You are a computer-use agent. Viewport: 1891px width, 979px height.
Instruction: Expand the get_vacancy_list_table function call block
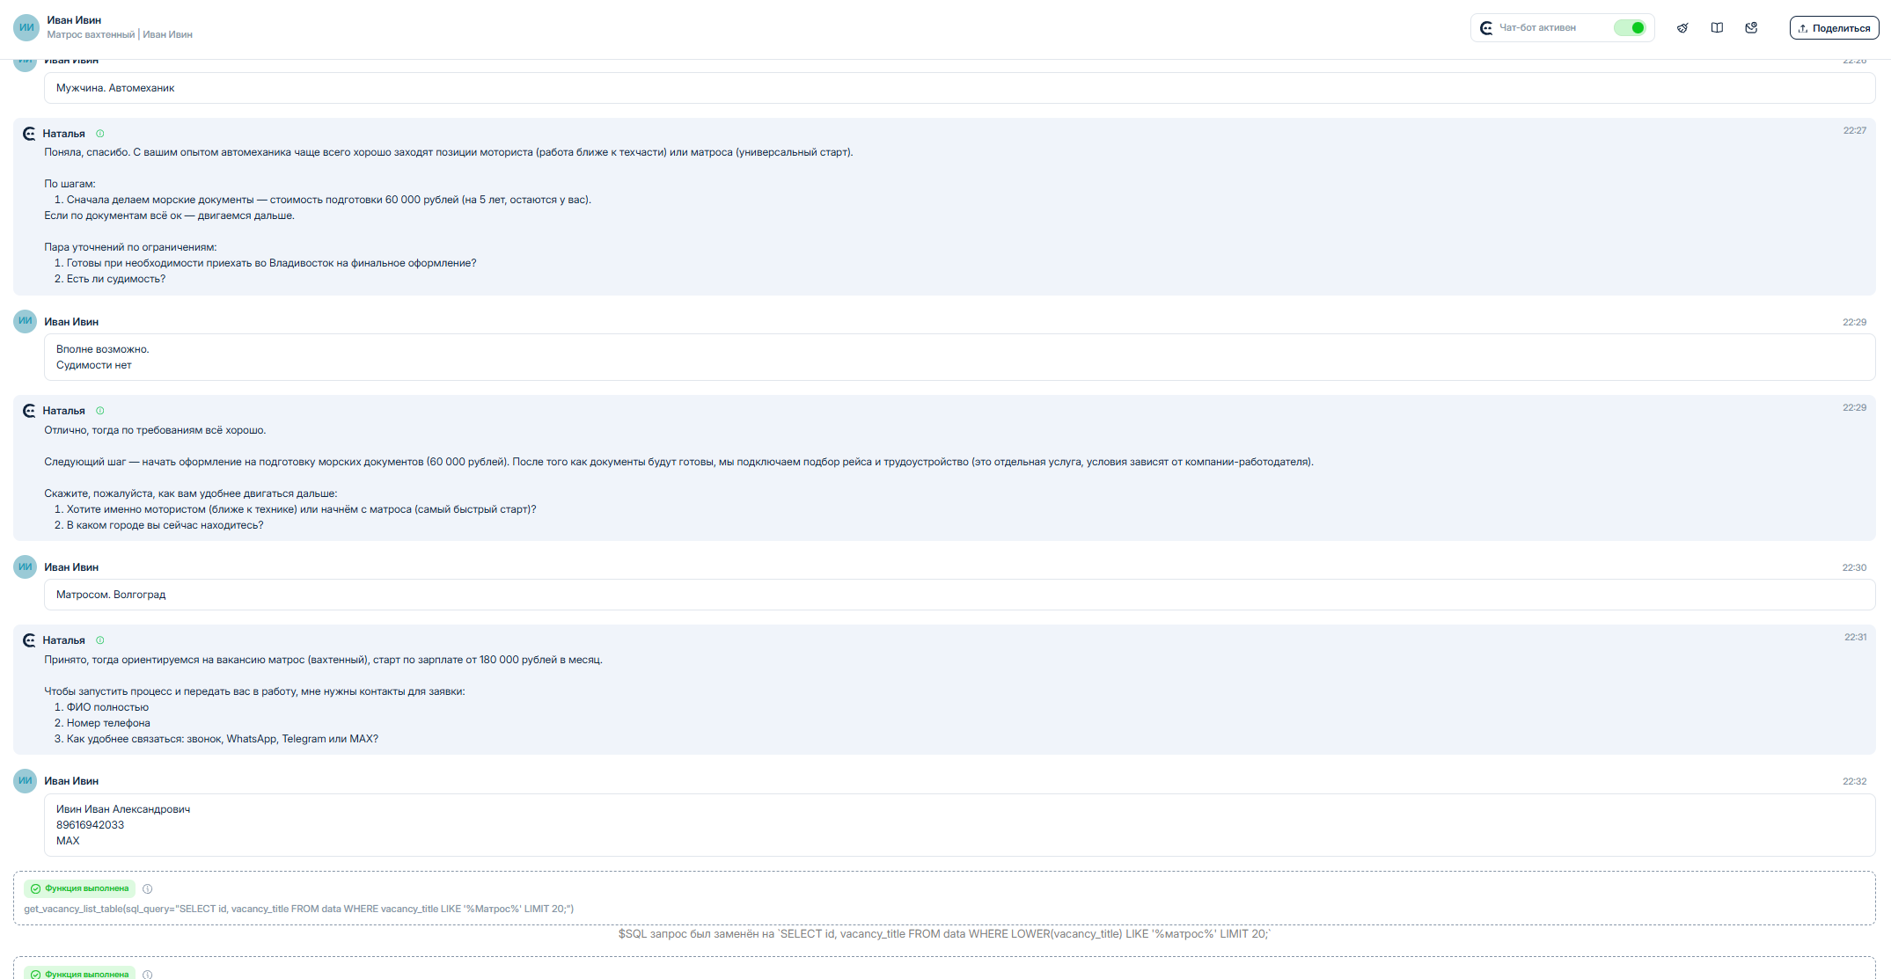[x=298, y=909]
